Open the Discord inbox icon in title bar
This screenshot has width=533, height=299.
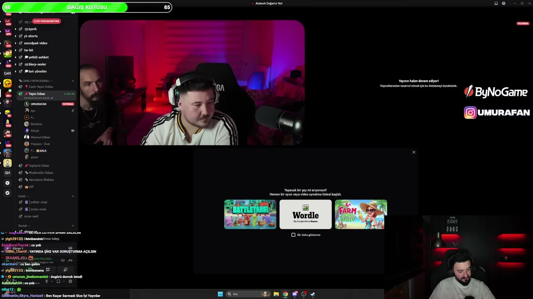496,3
